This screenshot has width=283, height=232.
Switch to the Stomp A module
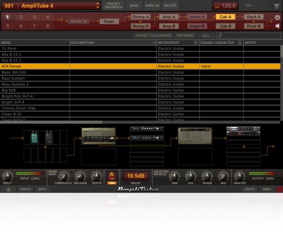pos(140,17)
